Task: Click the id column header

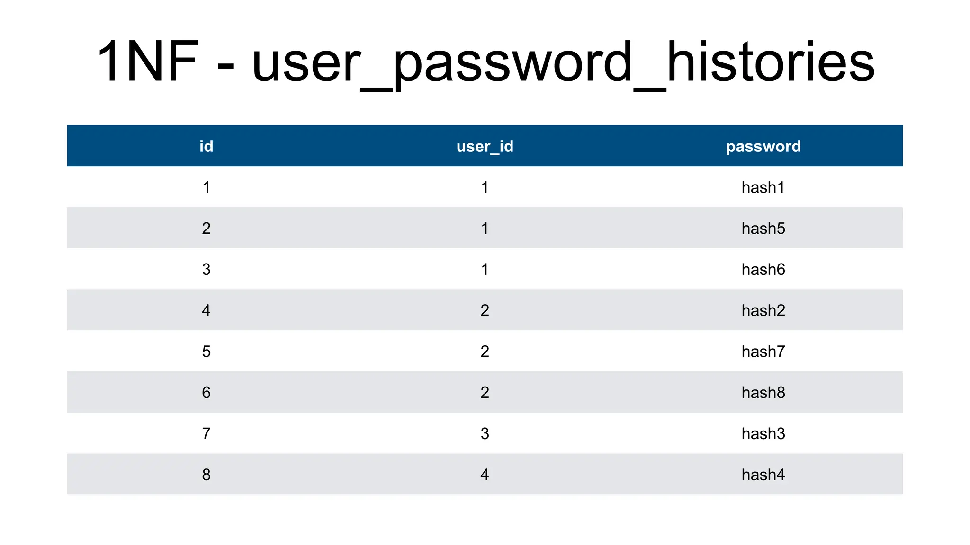Action: [206, 146]
